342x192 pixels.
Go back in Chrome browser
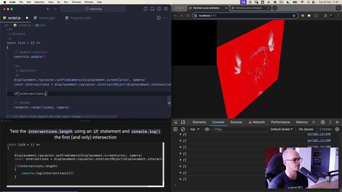[x=175, y=15]
